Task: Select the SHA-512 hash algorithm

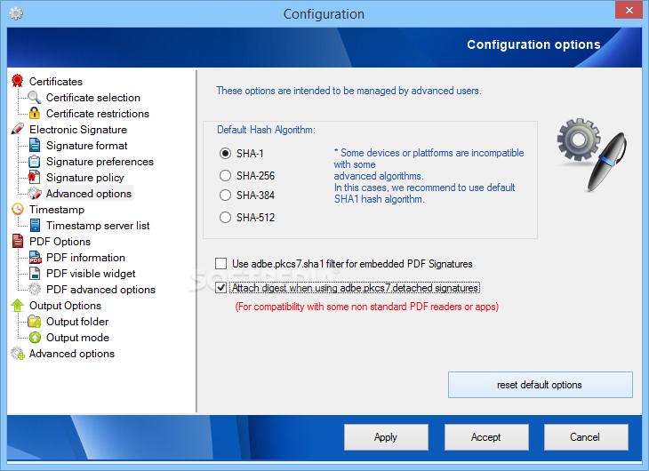Action: click(225, 218)
